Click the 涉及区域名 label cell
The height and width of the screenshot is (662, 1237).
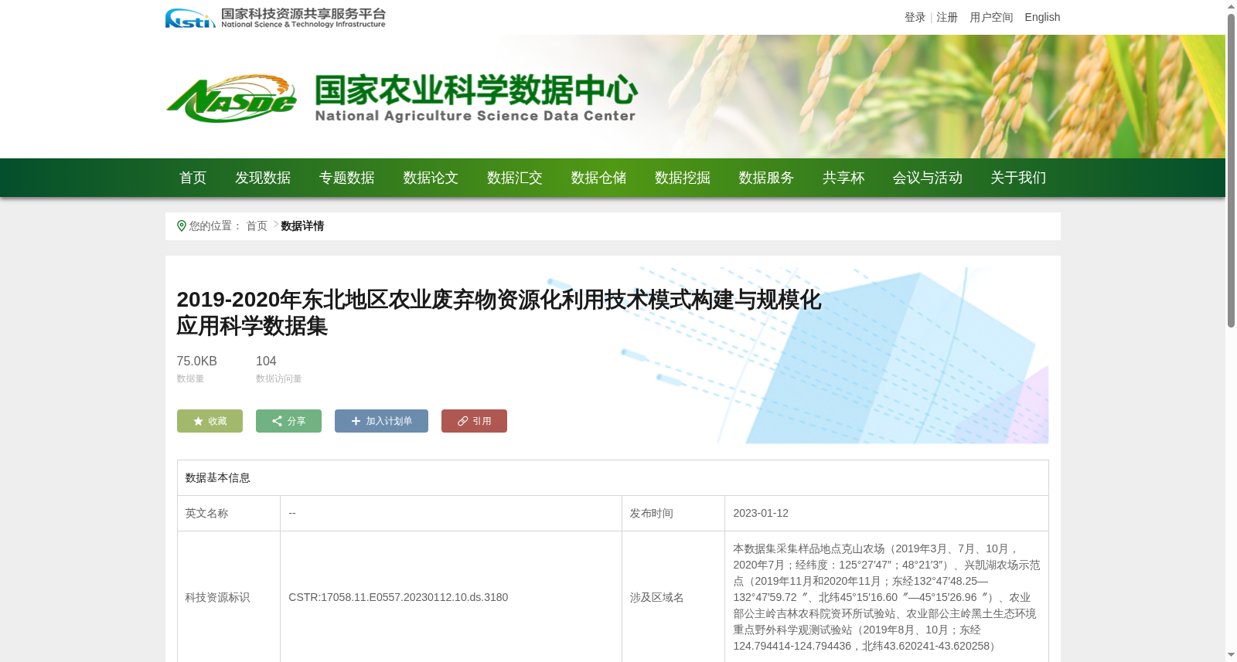(673, 597)
